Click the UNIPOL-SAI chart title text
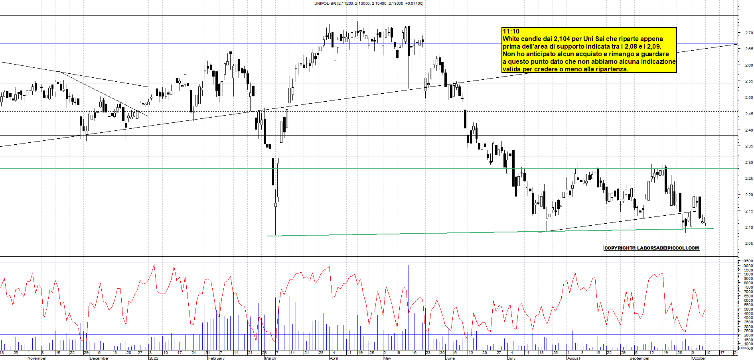Image resolution: width=754 pixels, height=360 pixels. (369, 4)
